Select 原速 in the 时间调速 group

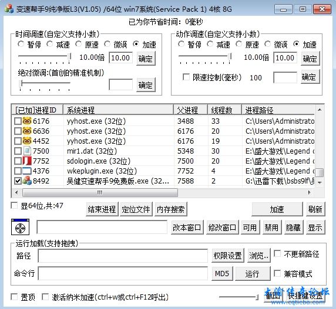79,44
